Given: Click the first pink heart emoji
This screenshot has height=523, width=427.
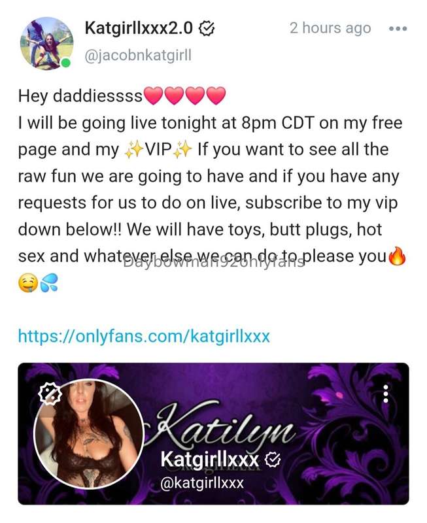Looking at the screenshot, I should pyautogui.click(x=153, y=95).
